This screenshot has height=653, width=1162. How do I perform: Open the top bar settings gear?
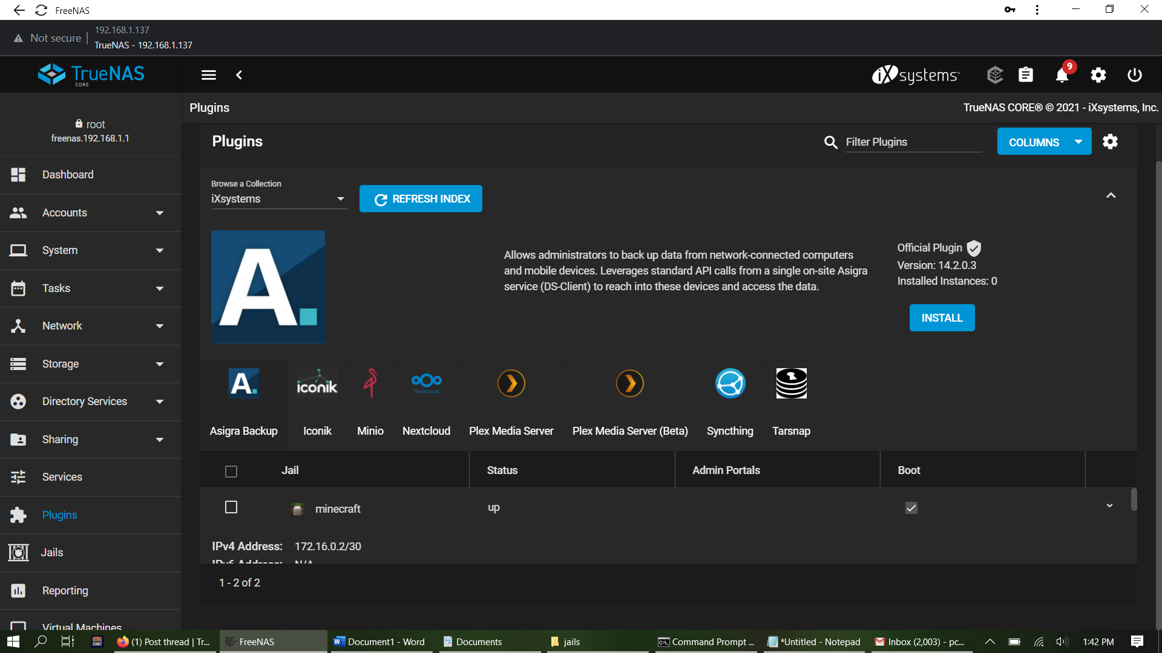pos(1098,75)
